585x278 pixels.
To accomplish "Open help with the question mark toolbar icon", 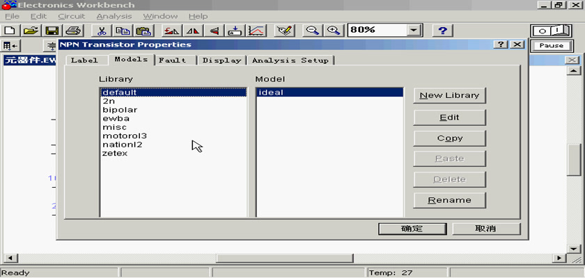I will [x=442, y=31].
